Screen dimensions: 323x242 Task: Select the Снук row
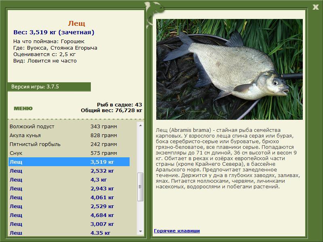pyautogui.click(x=69, y=153)
